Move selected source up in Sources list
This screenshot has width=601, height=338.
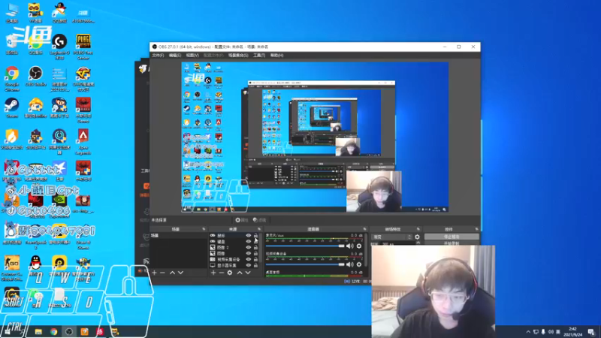(240, 273)
